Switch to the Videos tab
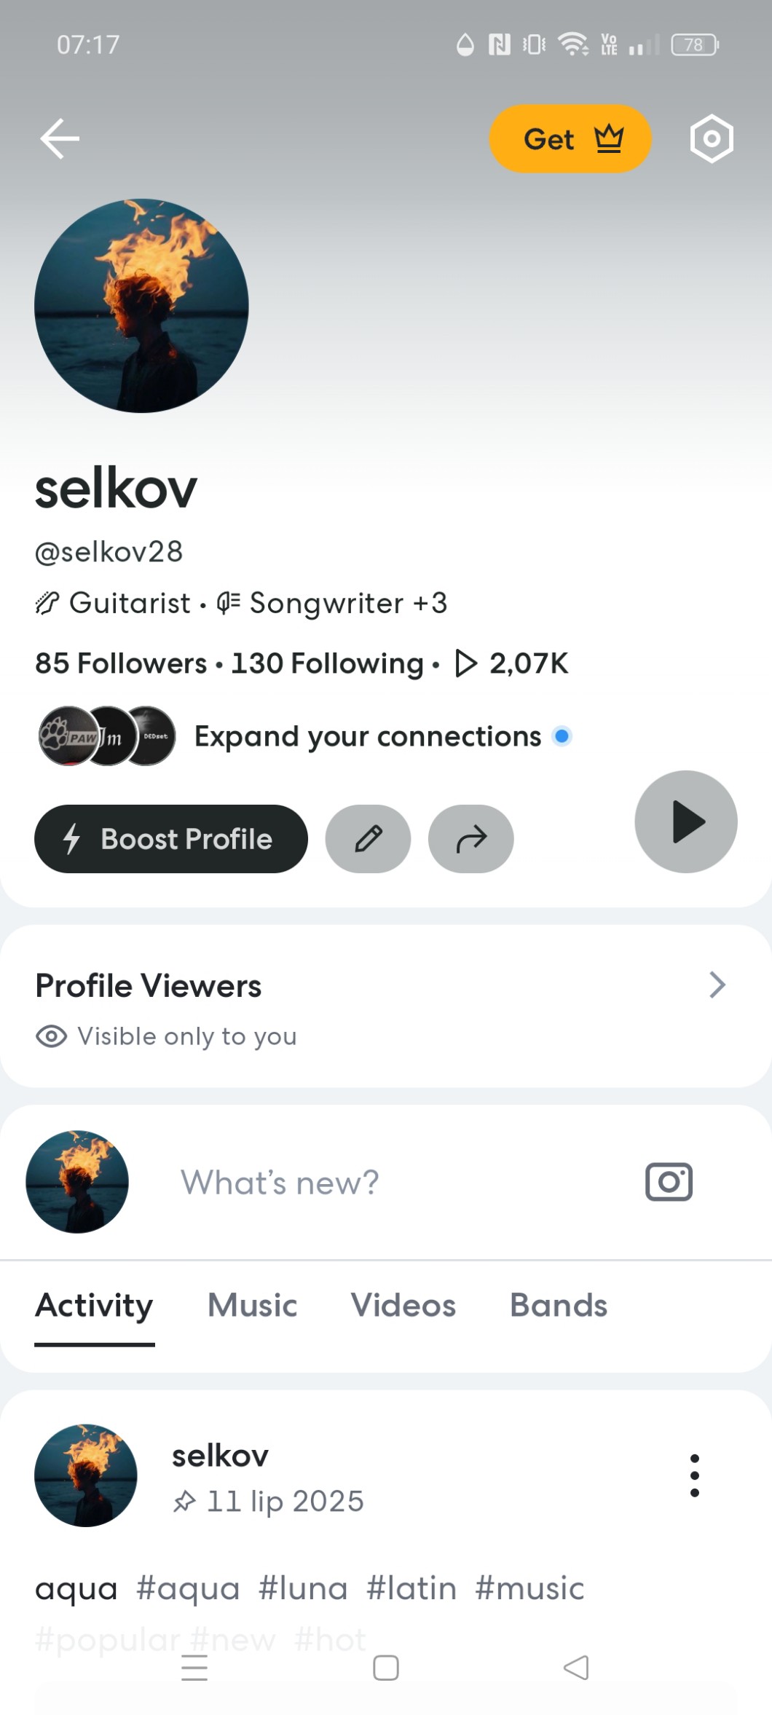Screen dimensions: 772x1715 pos(403,1305)
